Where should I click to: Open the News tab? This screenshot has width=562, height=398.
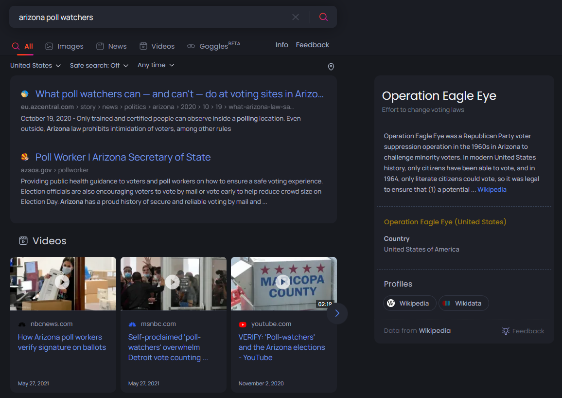pos(111,46)
